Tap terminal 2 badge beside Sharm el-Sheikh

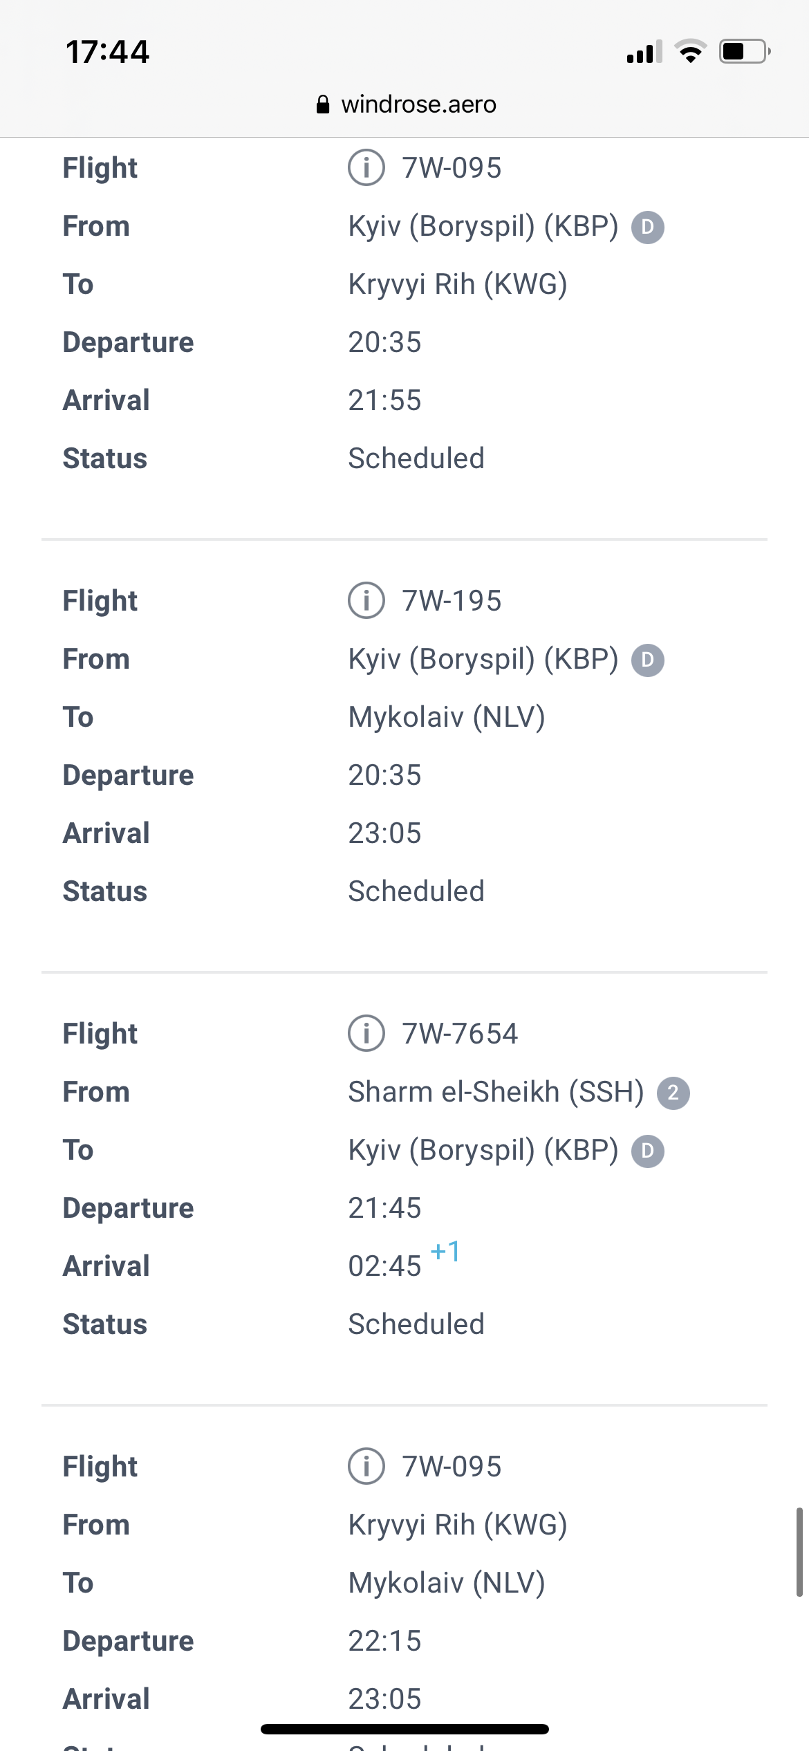pos(673,1093)
